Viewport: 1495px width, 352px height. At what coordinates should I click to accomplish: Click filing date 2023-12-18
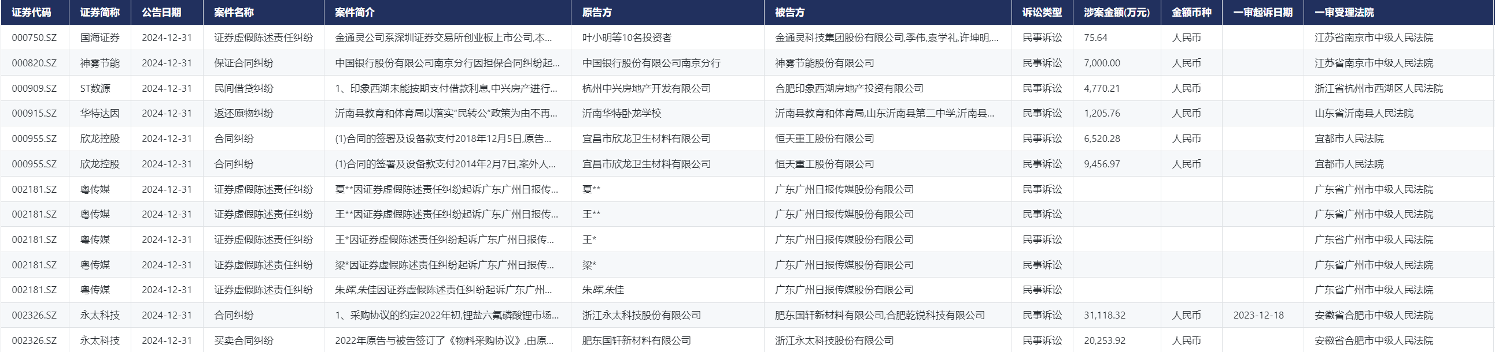pos(1259,316)
